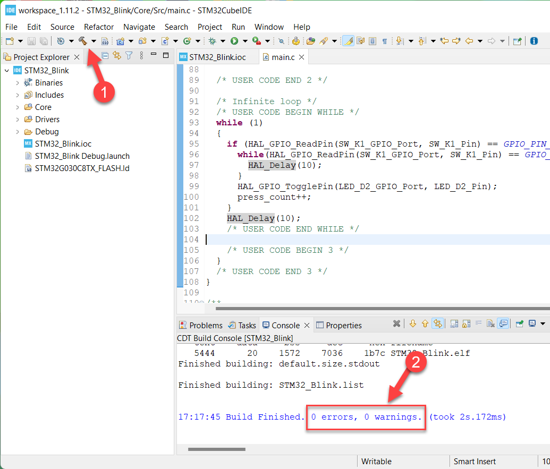Click the Pin Editor icon
This screenshot has height=469, width=550.
pyautogui.click(x=518, y=41)
